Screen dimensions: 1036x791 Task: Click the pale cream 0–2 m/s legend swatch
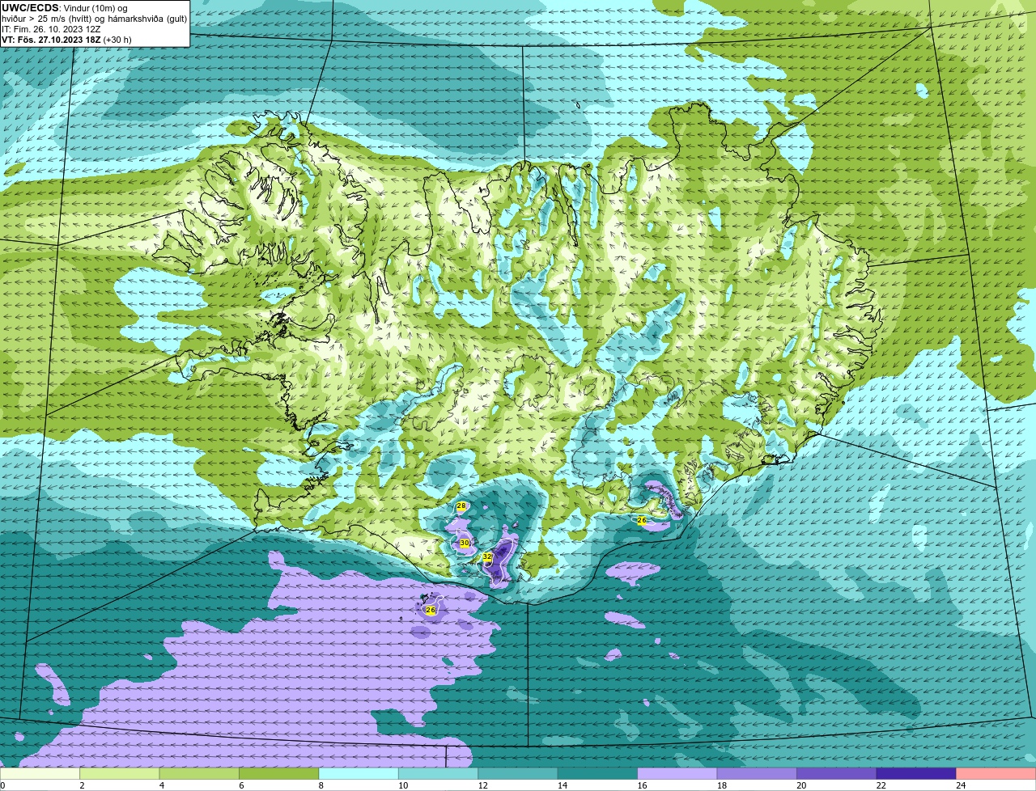40,773
